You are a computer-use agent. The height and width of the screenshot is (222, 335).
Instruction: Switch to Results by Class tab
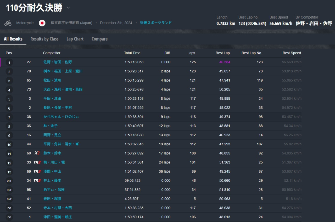pos(44,39)
